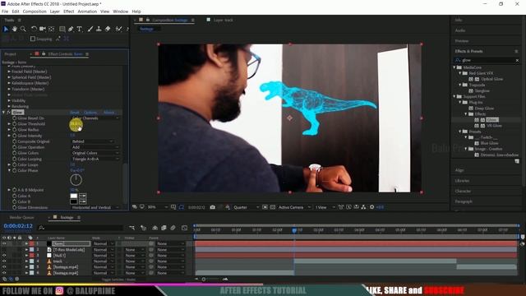Screen dimensions: 526x296
Task: Open the Quarter resolution dropdown
Action: click(246, 207)
